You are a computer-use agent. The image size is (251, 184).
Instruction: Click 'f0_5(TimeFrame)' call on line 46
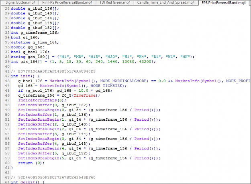coord(80,95)
